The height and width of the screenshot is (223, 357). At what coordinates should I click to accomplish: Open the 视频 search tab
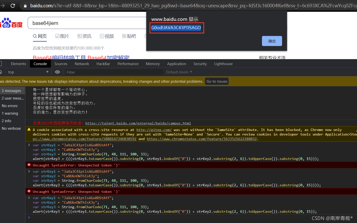click(x=107, y=36)
